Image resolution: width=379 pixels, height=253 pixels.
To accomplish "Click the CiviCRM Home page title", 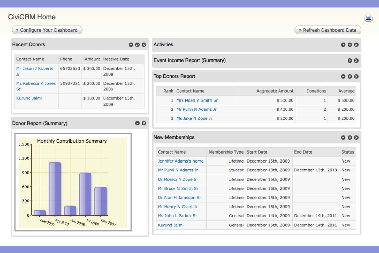I will 32,17.
